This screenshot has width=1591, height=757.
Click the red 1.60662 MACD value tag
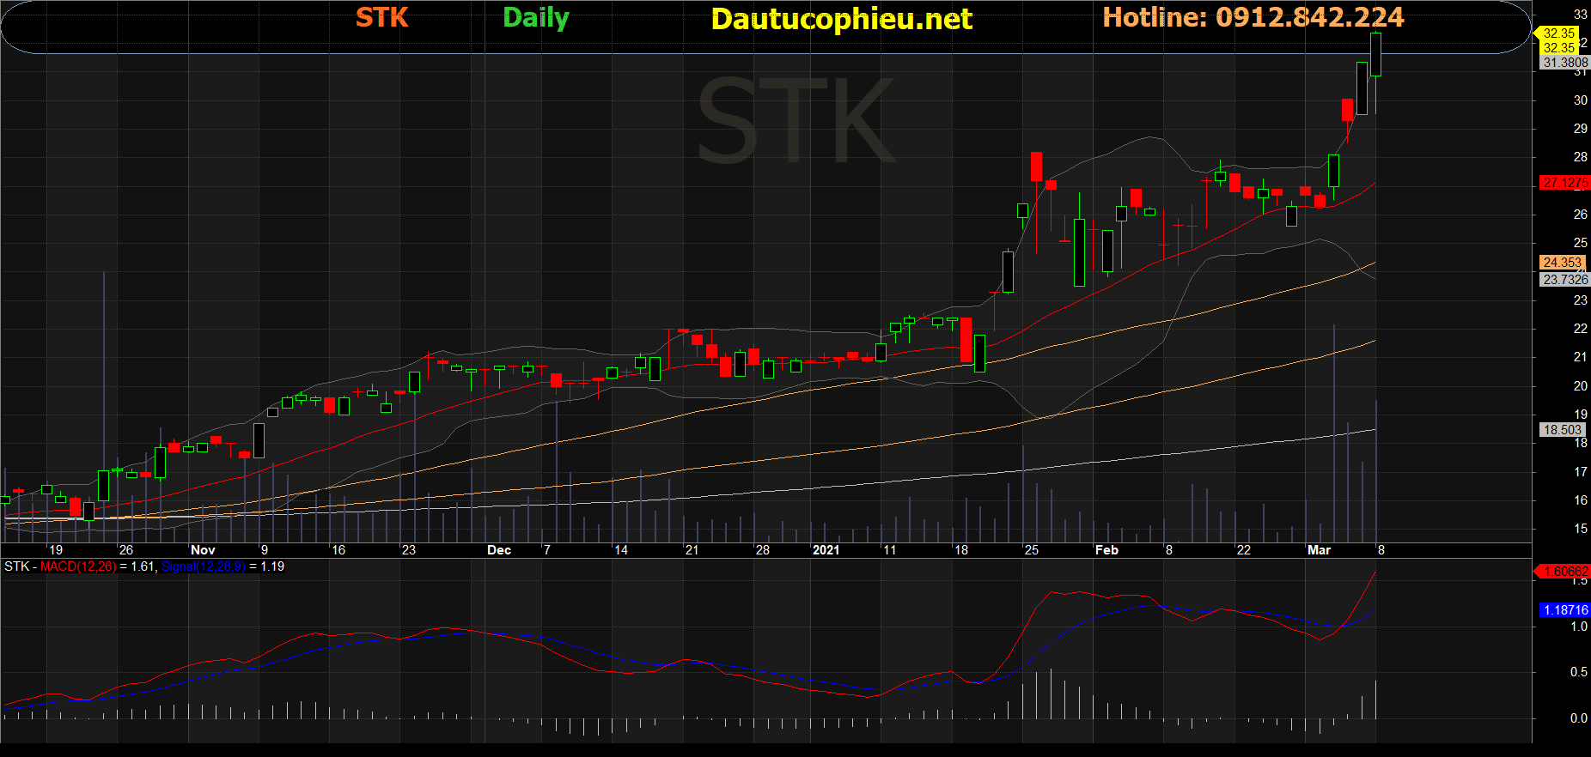[x=1564, y=572]
